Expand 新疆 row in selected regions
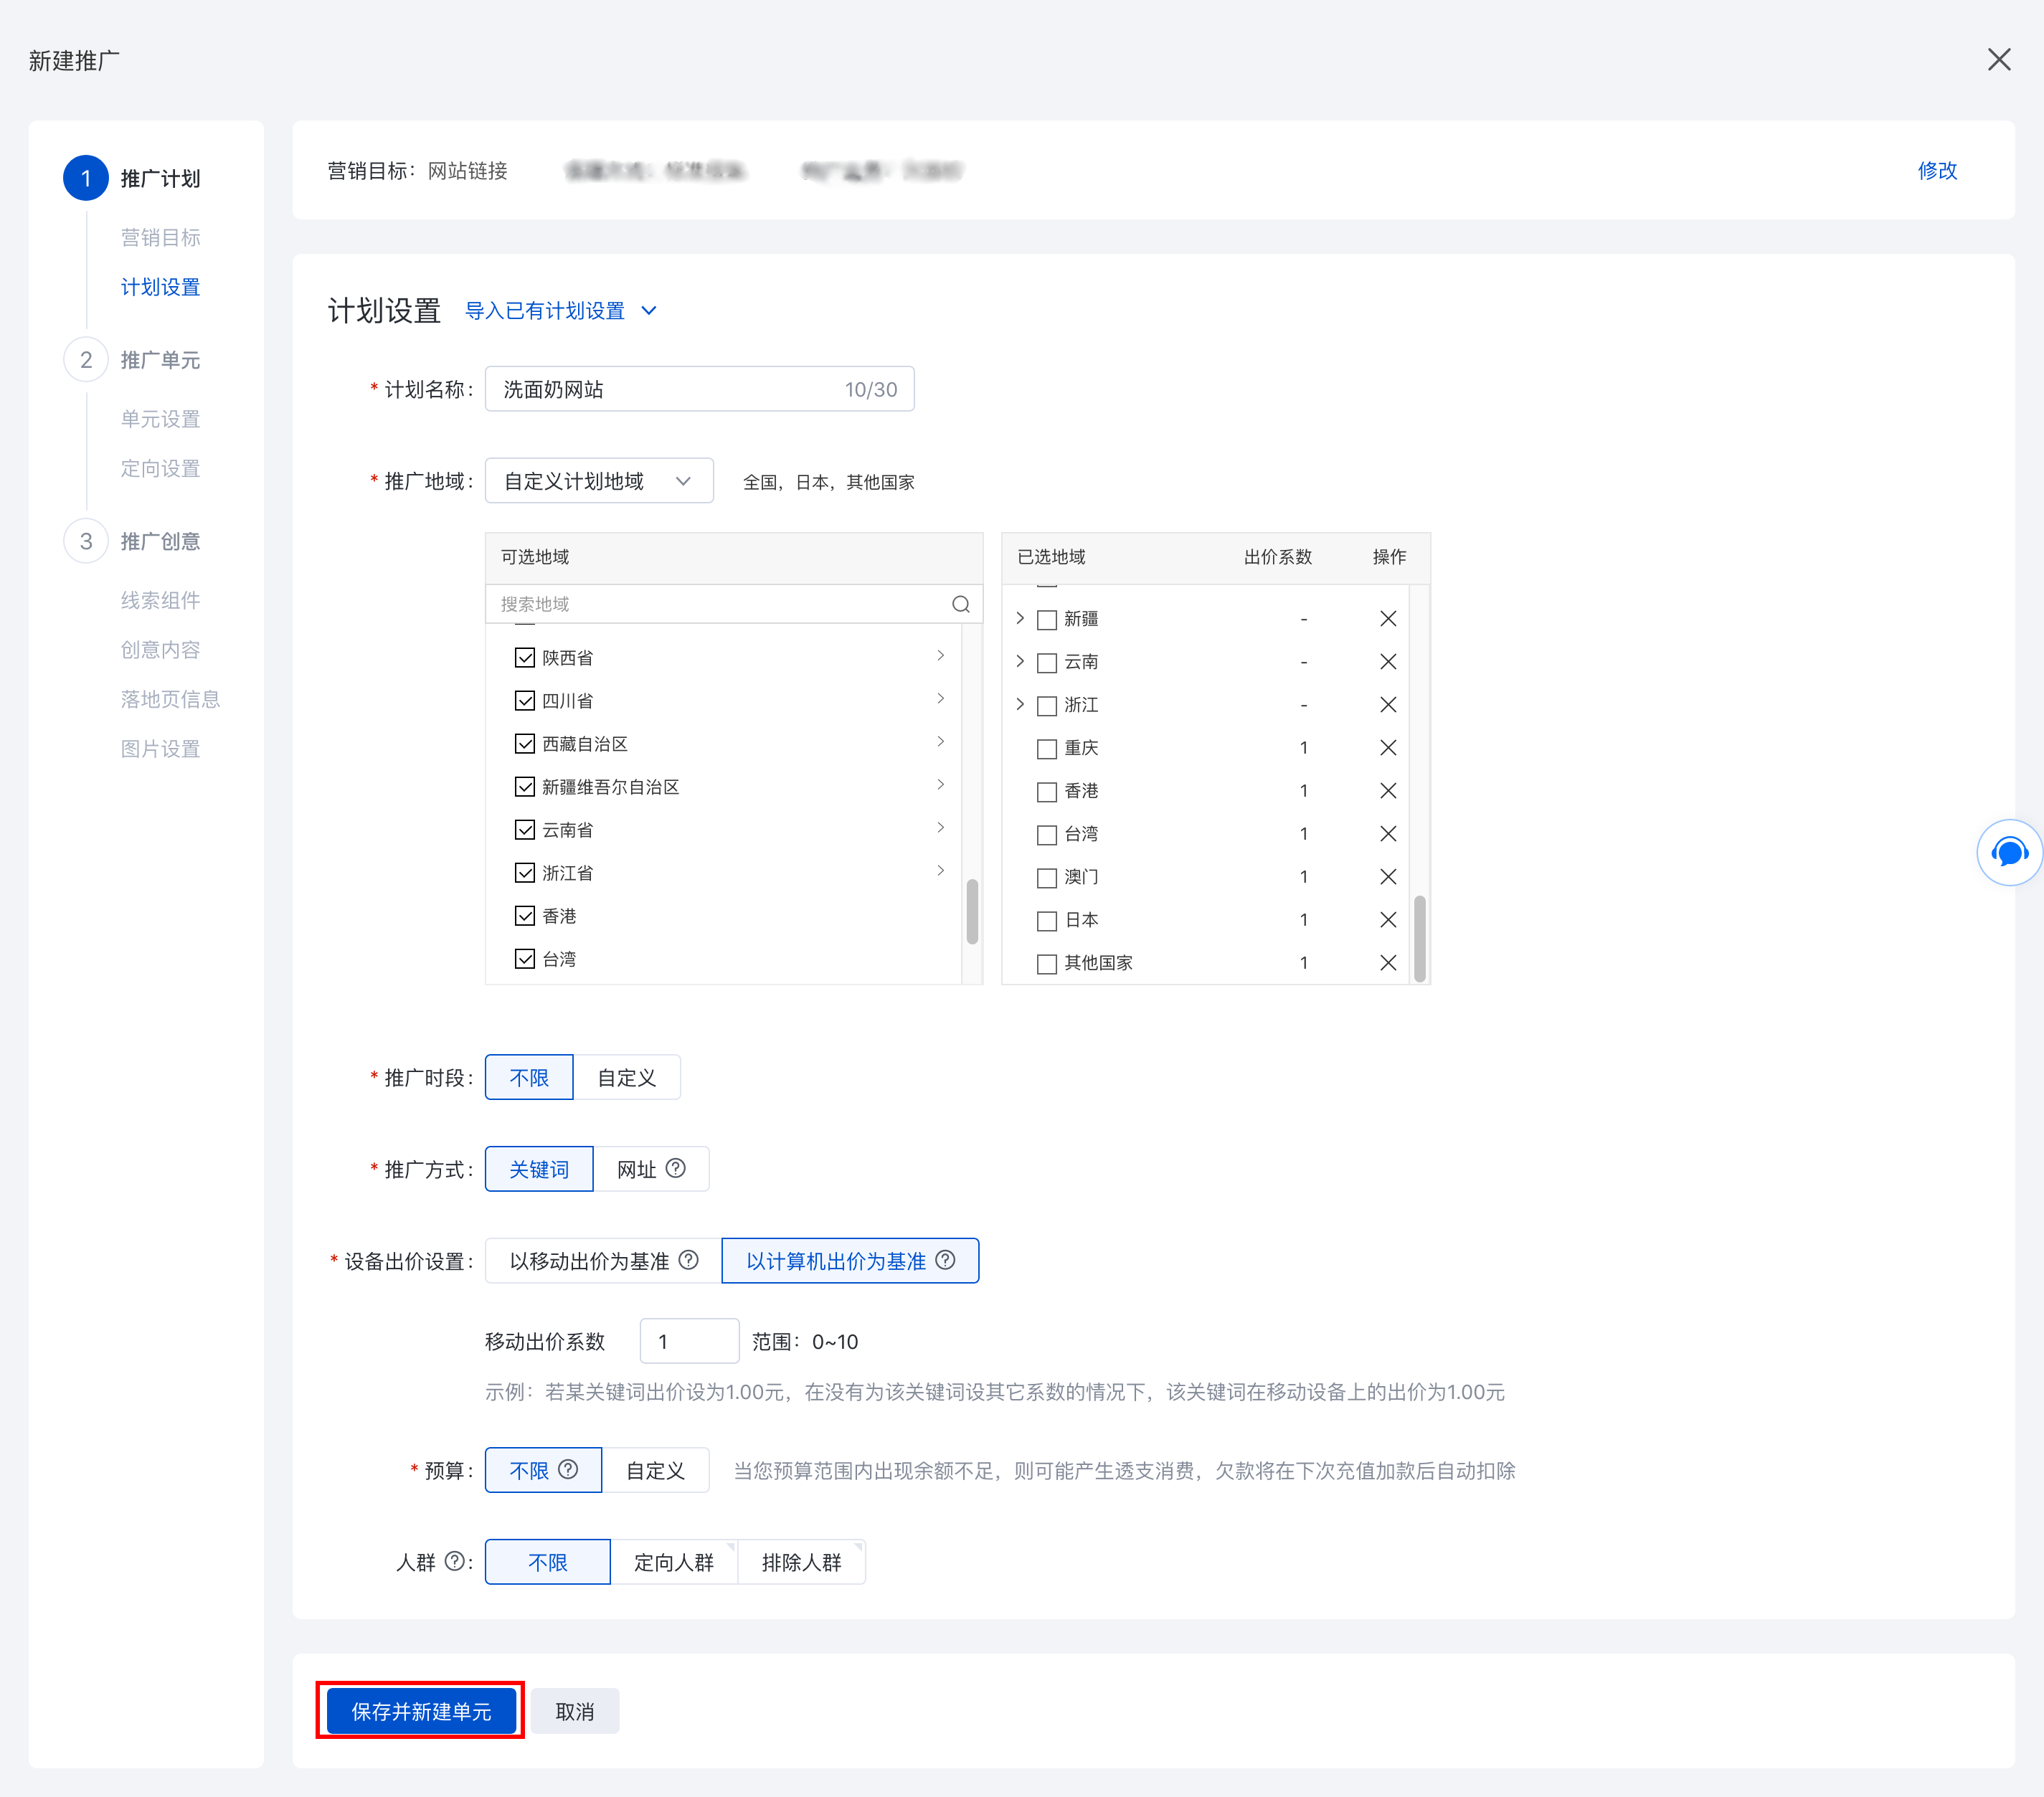Viewport: 2044px width, 1797px height. [1020, 618]
